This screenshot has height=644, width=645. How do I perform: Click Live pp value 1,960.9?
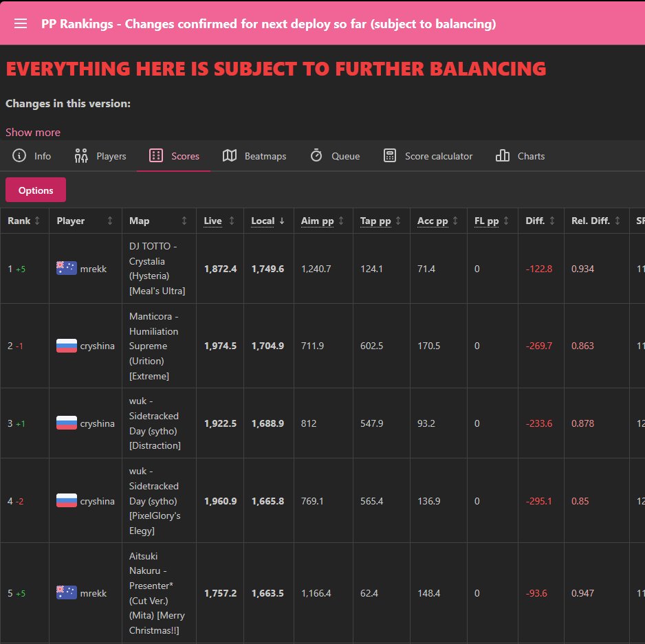[x=221, y=501]
